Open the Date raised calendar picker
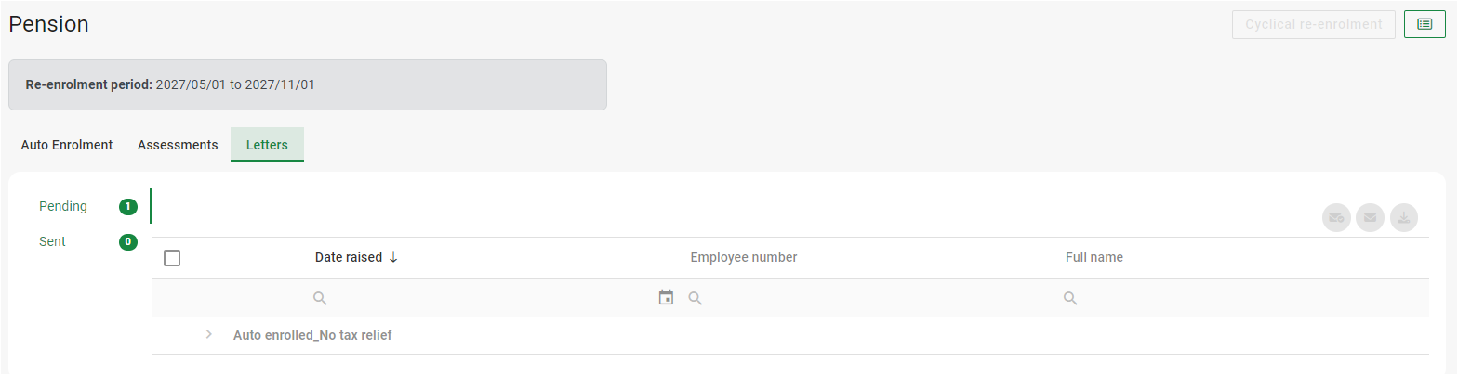The width and height of the screenshot is (1458, 375). pos(666,298)
